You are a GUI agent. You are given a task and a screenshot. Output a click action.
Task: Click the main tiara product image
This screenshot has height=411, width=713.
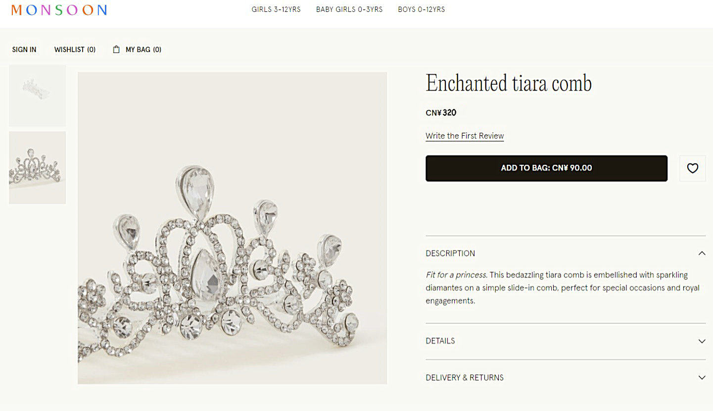click(x=232, y=228)
